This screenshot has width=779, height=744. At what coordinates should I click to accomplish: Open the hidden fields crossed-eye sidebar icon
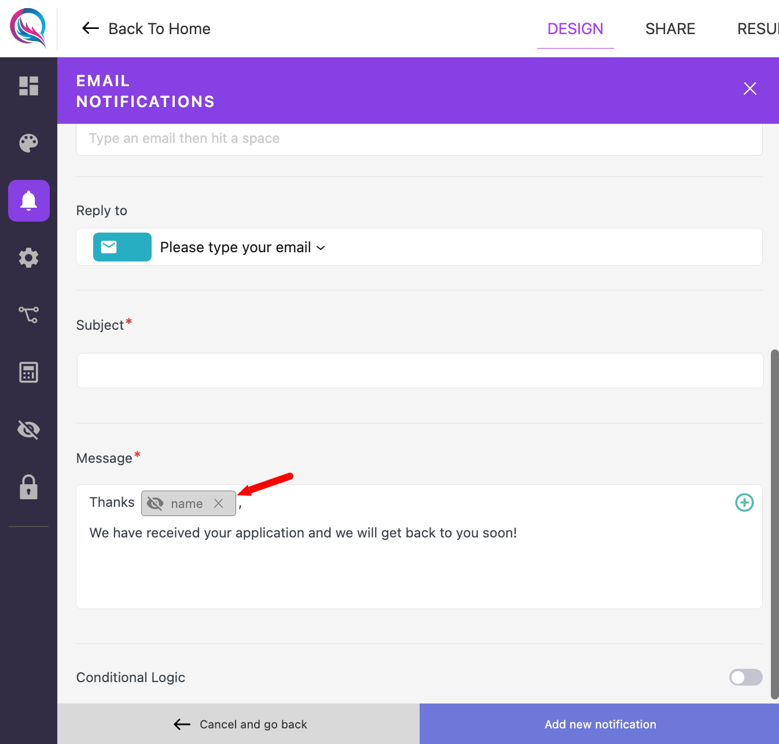(x=28, y=430)
